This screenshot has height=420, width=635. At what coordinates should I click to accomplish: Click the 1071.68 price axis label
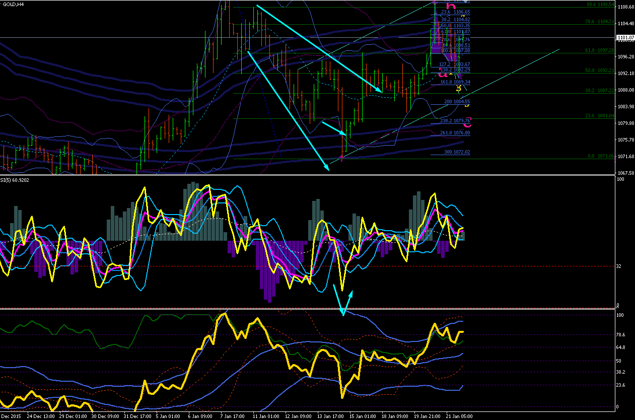[x=625, y=157]
